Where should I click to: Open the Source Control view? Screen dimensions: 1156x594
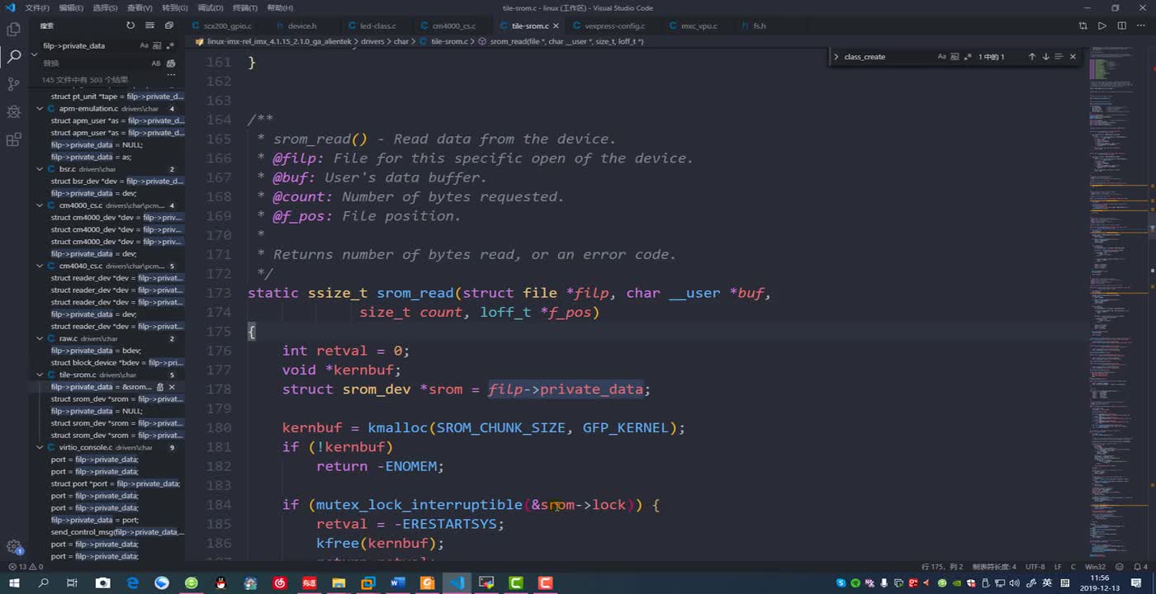13,84
